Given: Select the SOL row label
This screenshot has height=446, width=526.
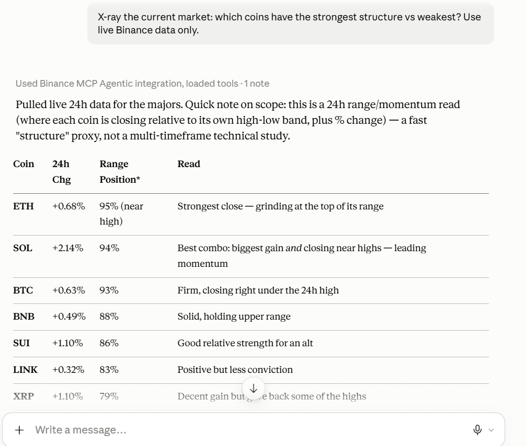Looking at the screenshot, I should 23,248.
